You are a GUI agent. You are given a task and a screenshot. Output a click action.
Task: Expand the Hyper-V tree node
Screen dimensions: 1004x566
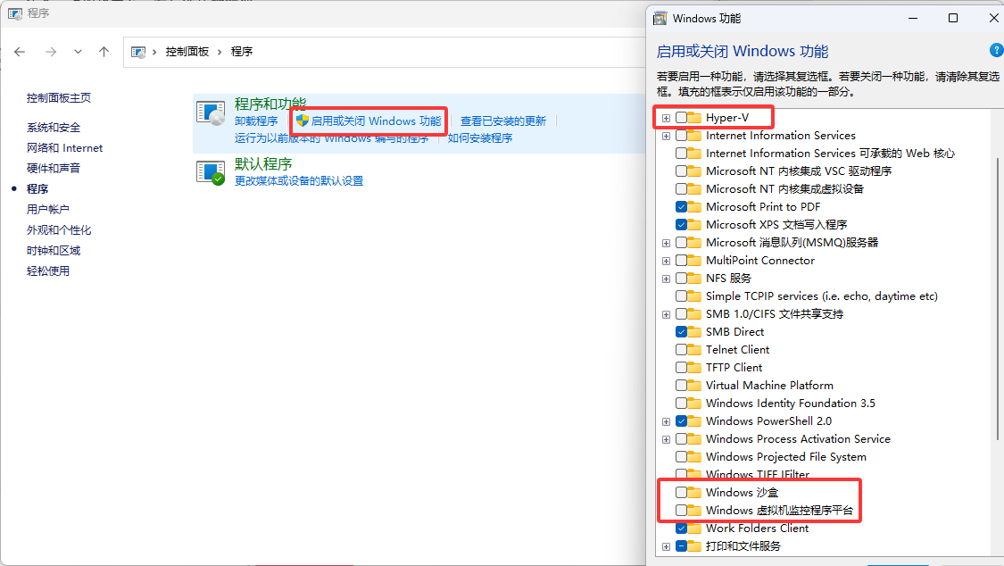point(667,119)
